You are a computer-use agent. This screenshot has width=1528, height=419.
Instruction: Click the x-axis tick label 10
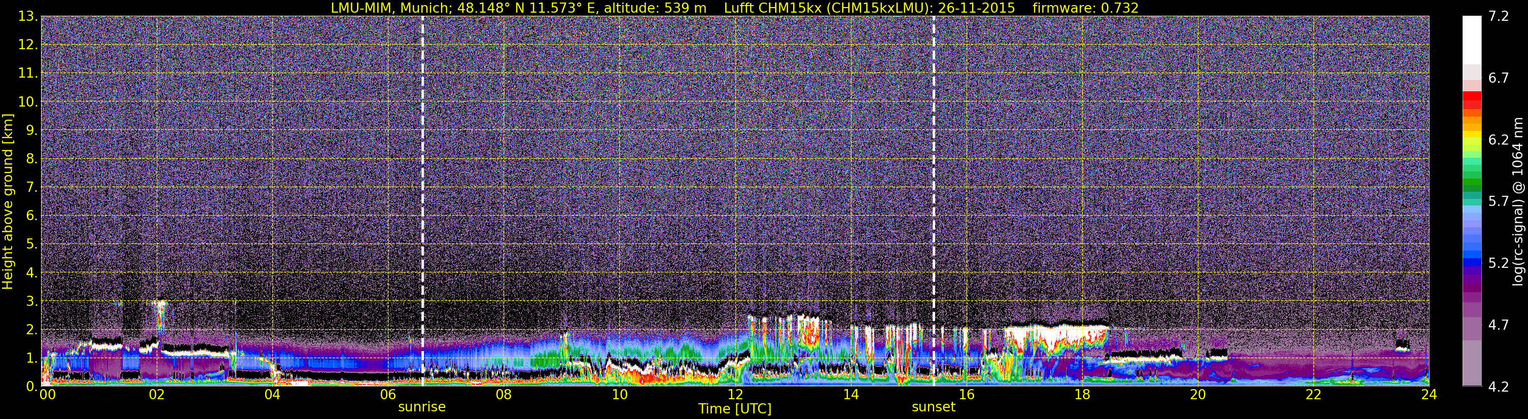(x=619, y=395)
